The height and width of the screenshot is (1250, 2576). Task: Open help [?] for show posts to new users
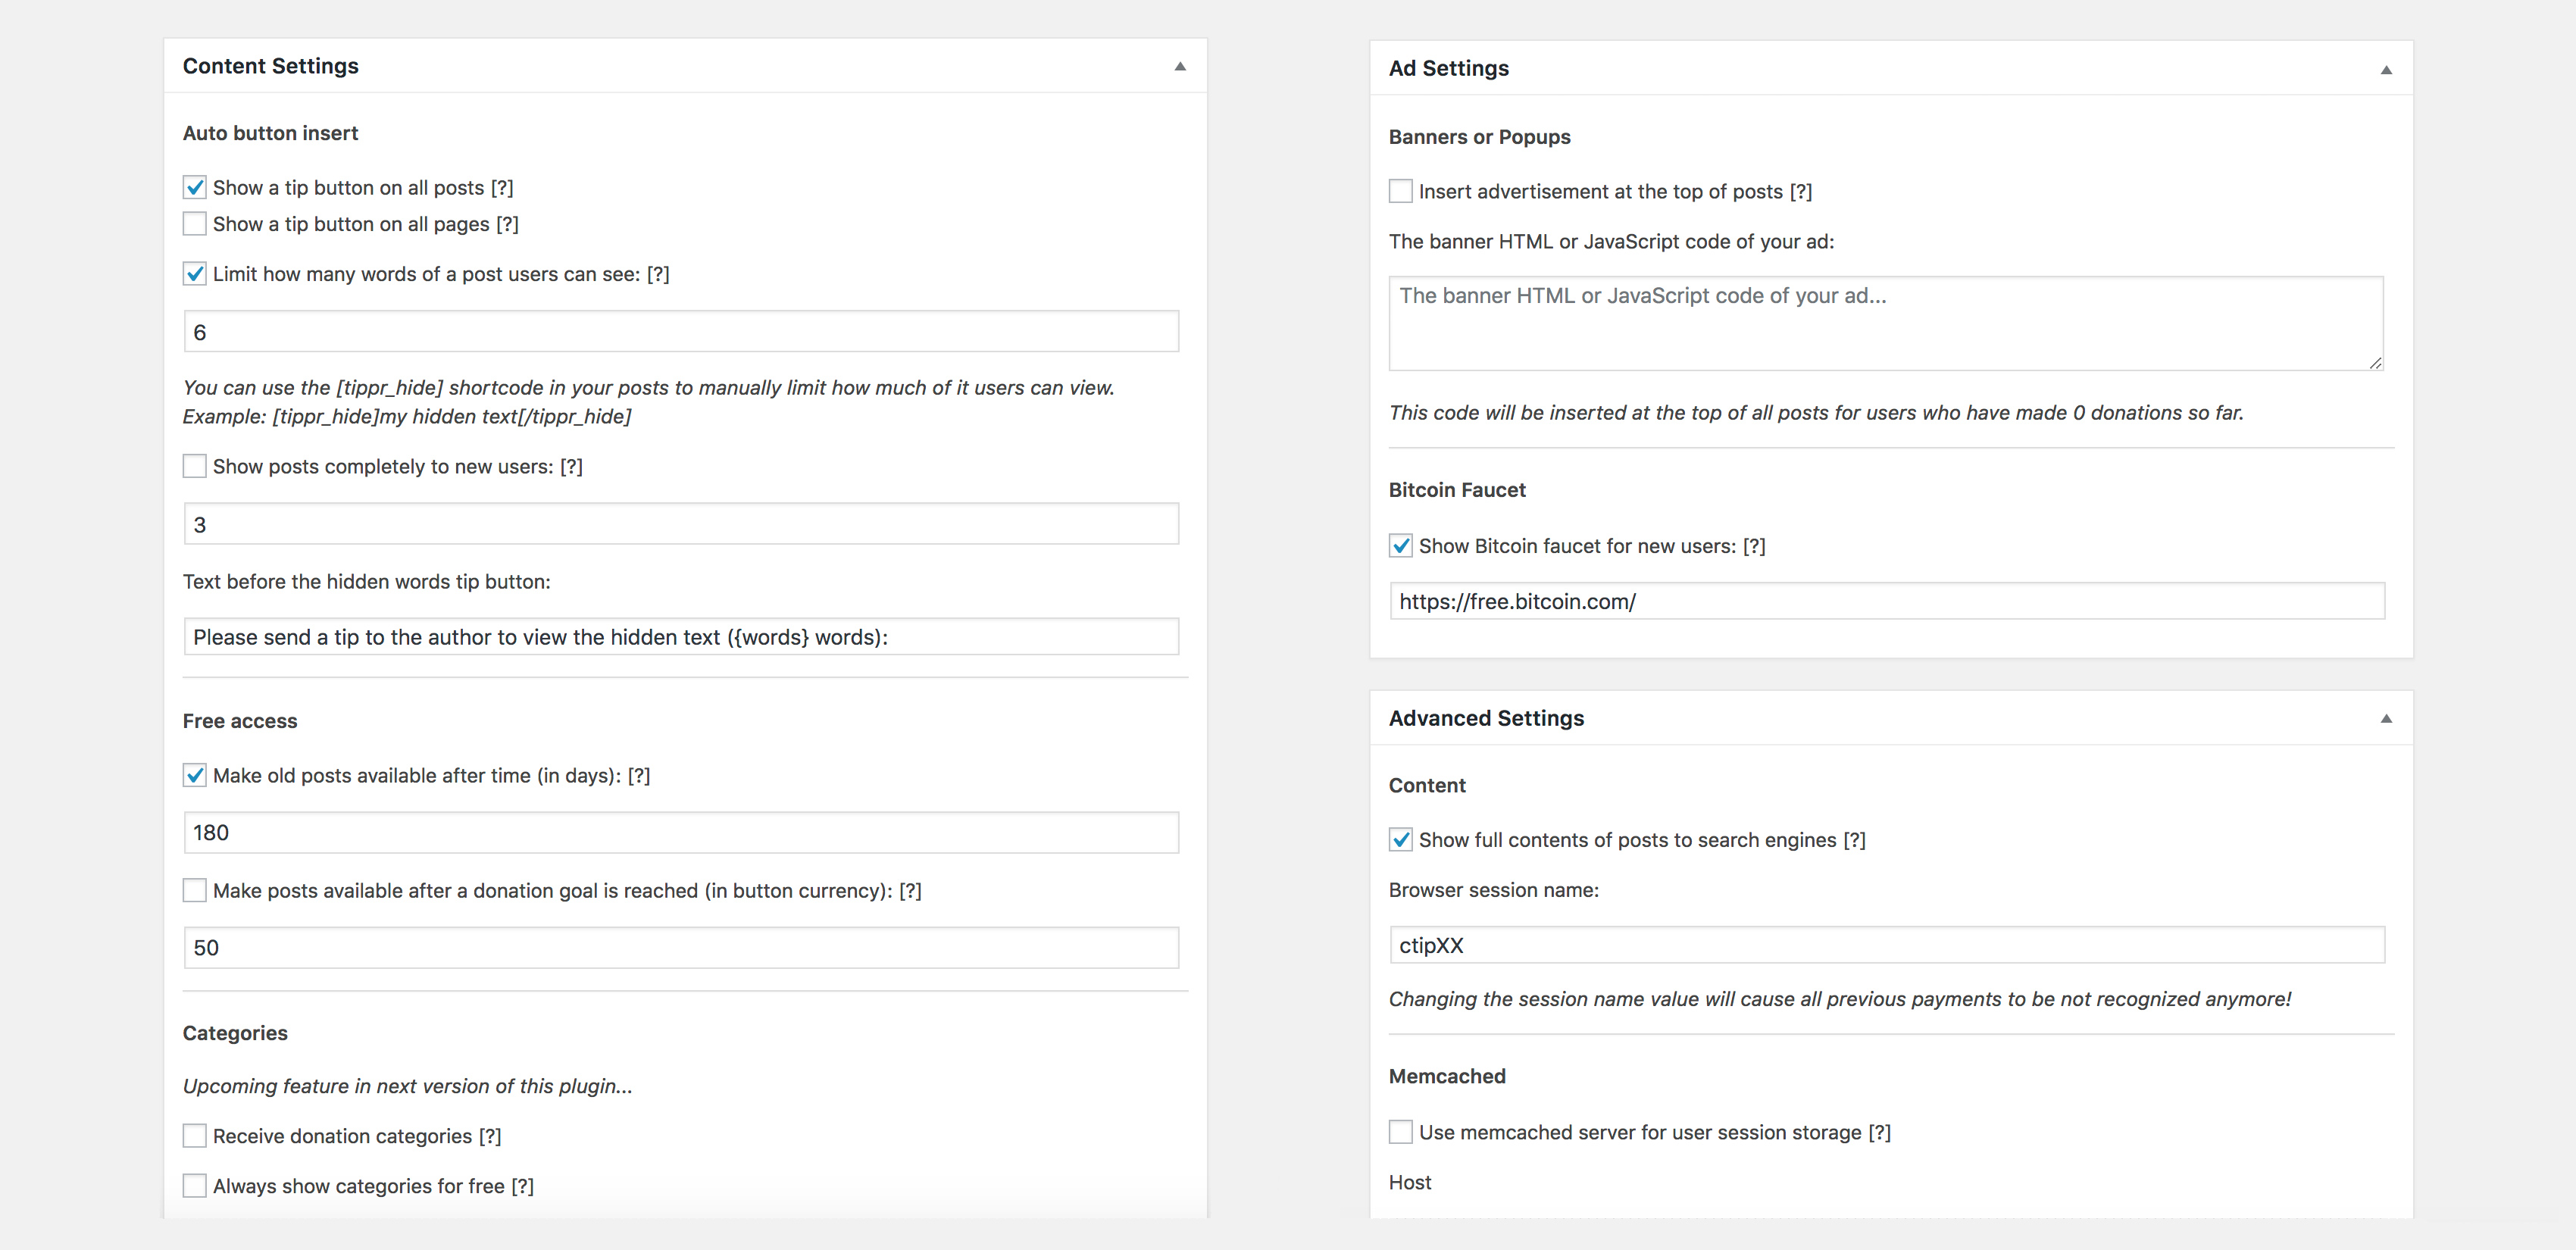(x=571, y=467)
